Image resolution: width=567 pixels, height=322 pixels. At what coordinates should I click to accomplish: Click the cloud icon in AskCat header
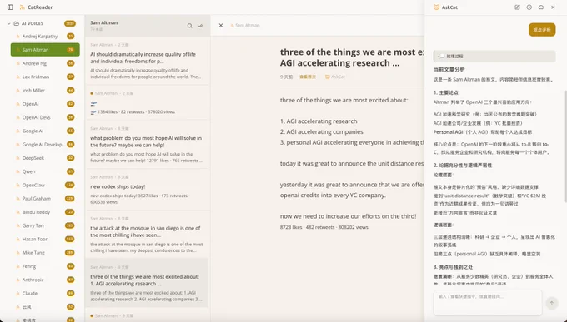pyautogui.click(x=541, y=7)
